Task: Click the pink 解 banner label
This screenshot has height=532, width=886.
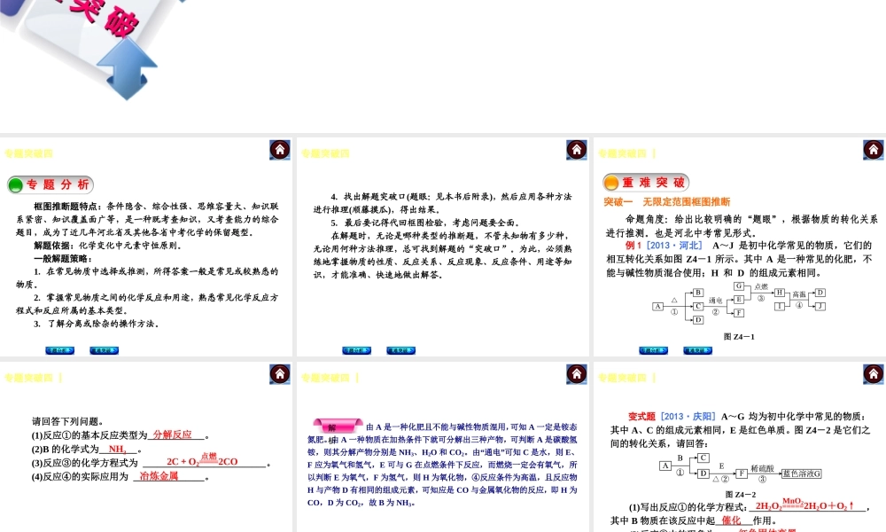Action: click(x=338, y=426)
